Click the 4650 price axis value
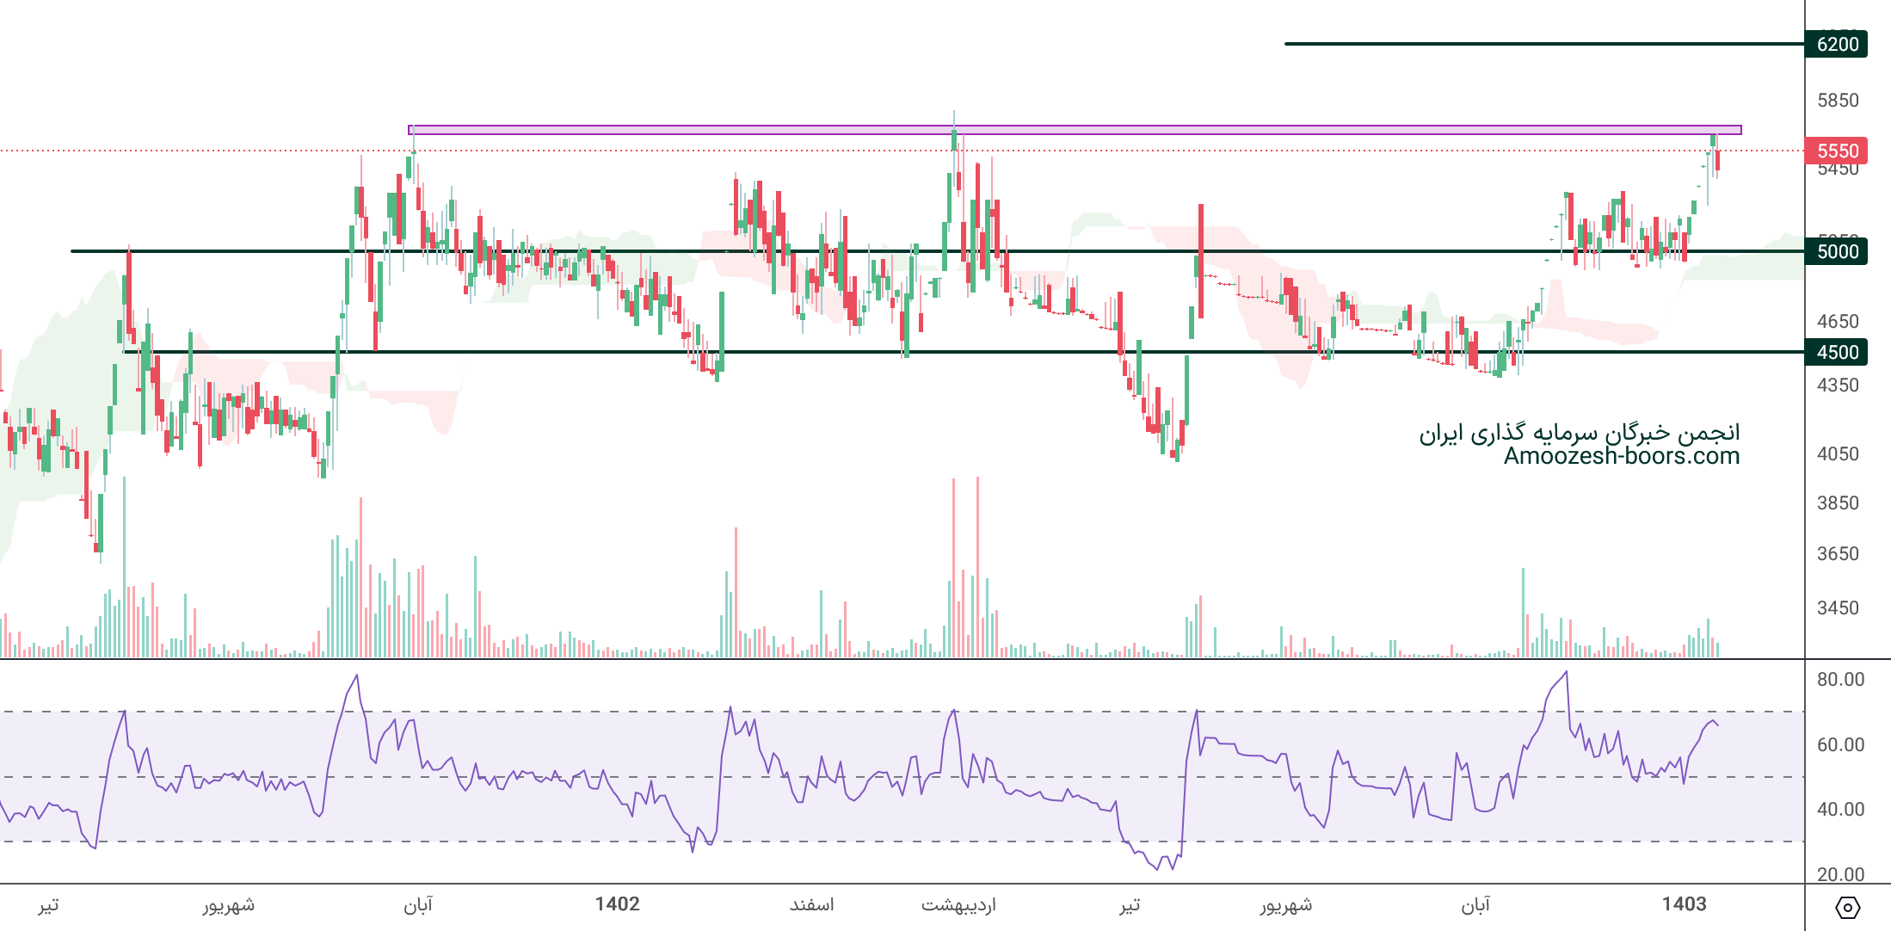The width and height of the screenshot is (1891, 931). [1838, 321]
